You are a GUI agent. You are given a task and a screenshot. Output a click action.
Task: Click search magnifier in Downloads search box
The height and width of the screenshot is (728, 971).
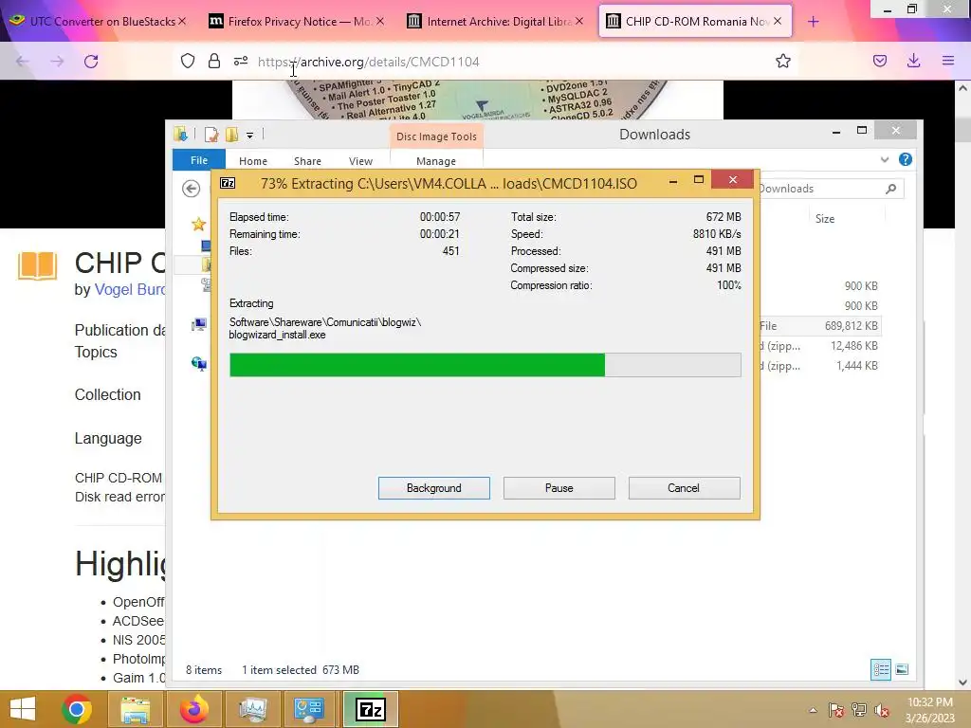[x=890, y=189]
